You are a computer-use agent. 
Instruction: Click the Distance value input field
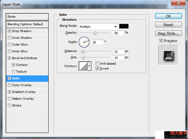point(118,51)
